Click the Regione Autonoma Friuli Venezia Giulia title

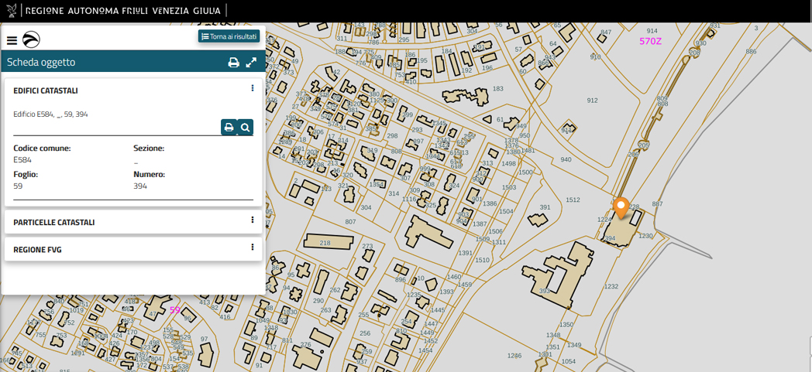(122, 11)
